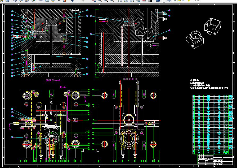Image resolution: width=237 pixels, height=168 pixels.
Task: Select the "A" cutting marker right of plan view
Action: [85, 101]
